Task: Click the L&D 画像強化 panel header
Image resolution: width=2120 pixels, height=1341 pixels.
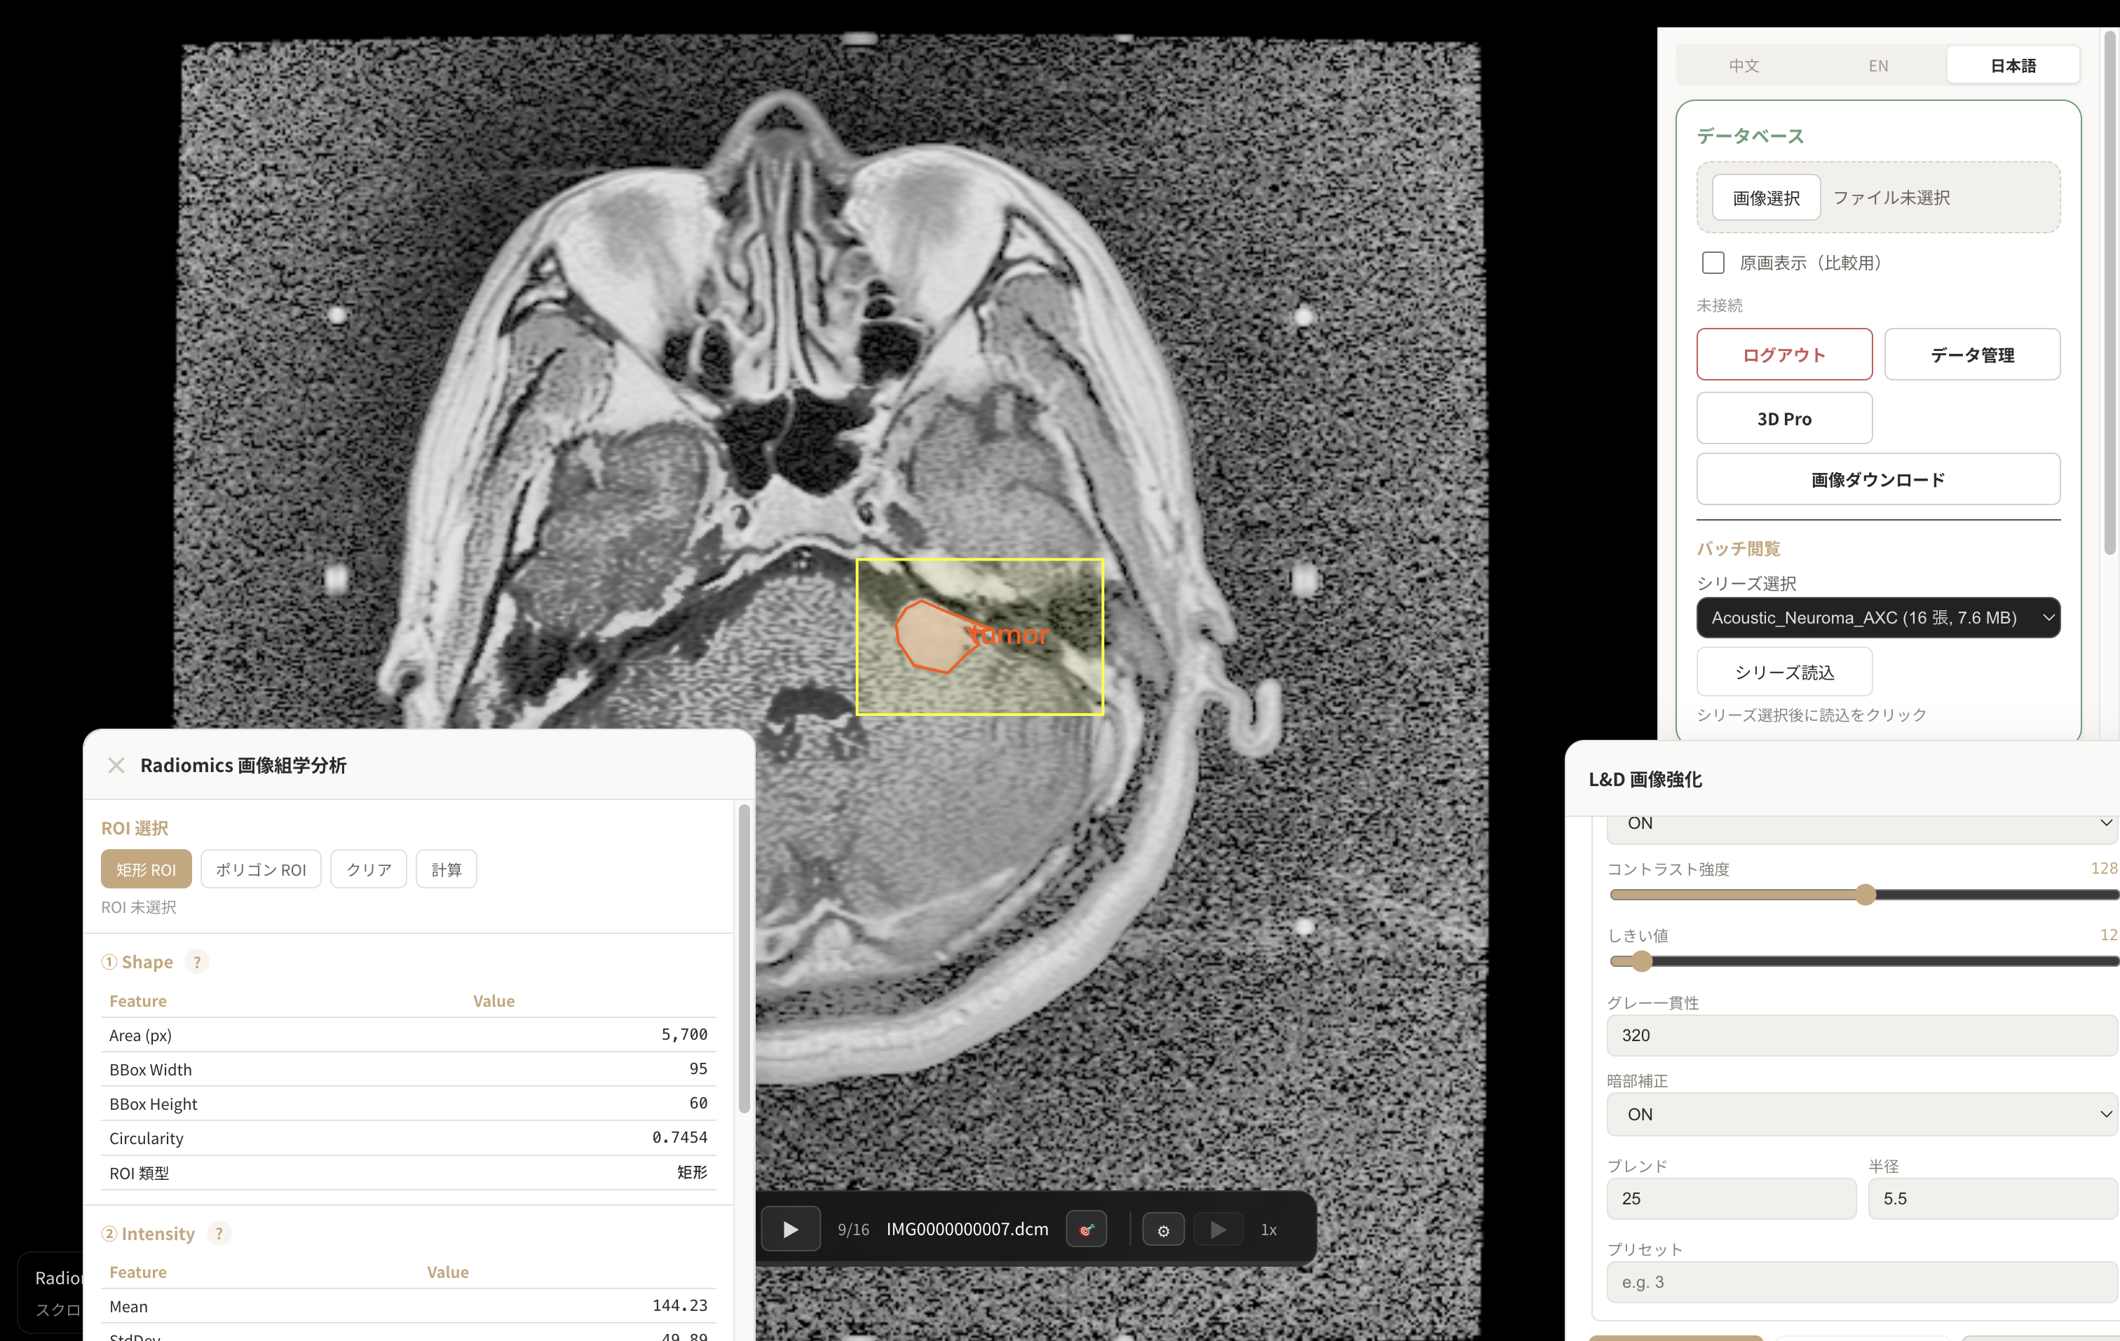Action: 1842,778
